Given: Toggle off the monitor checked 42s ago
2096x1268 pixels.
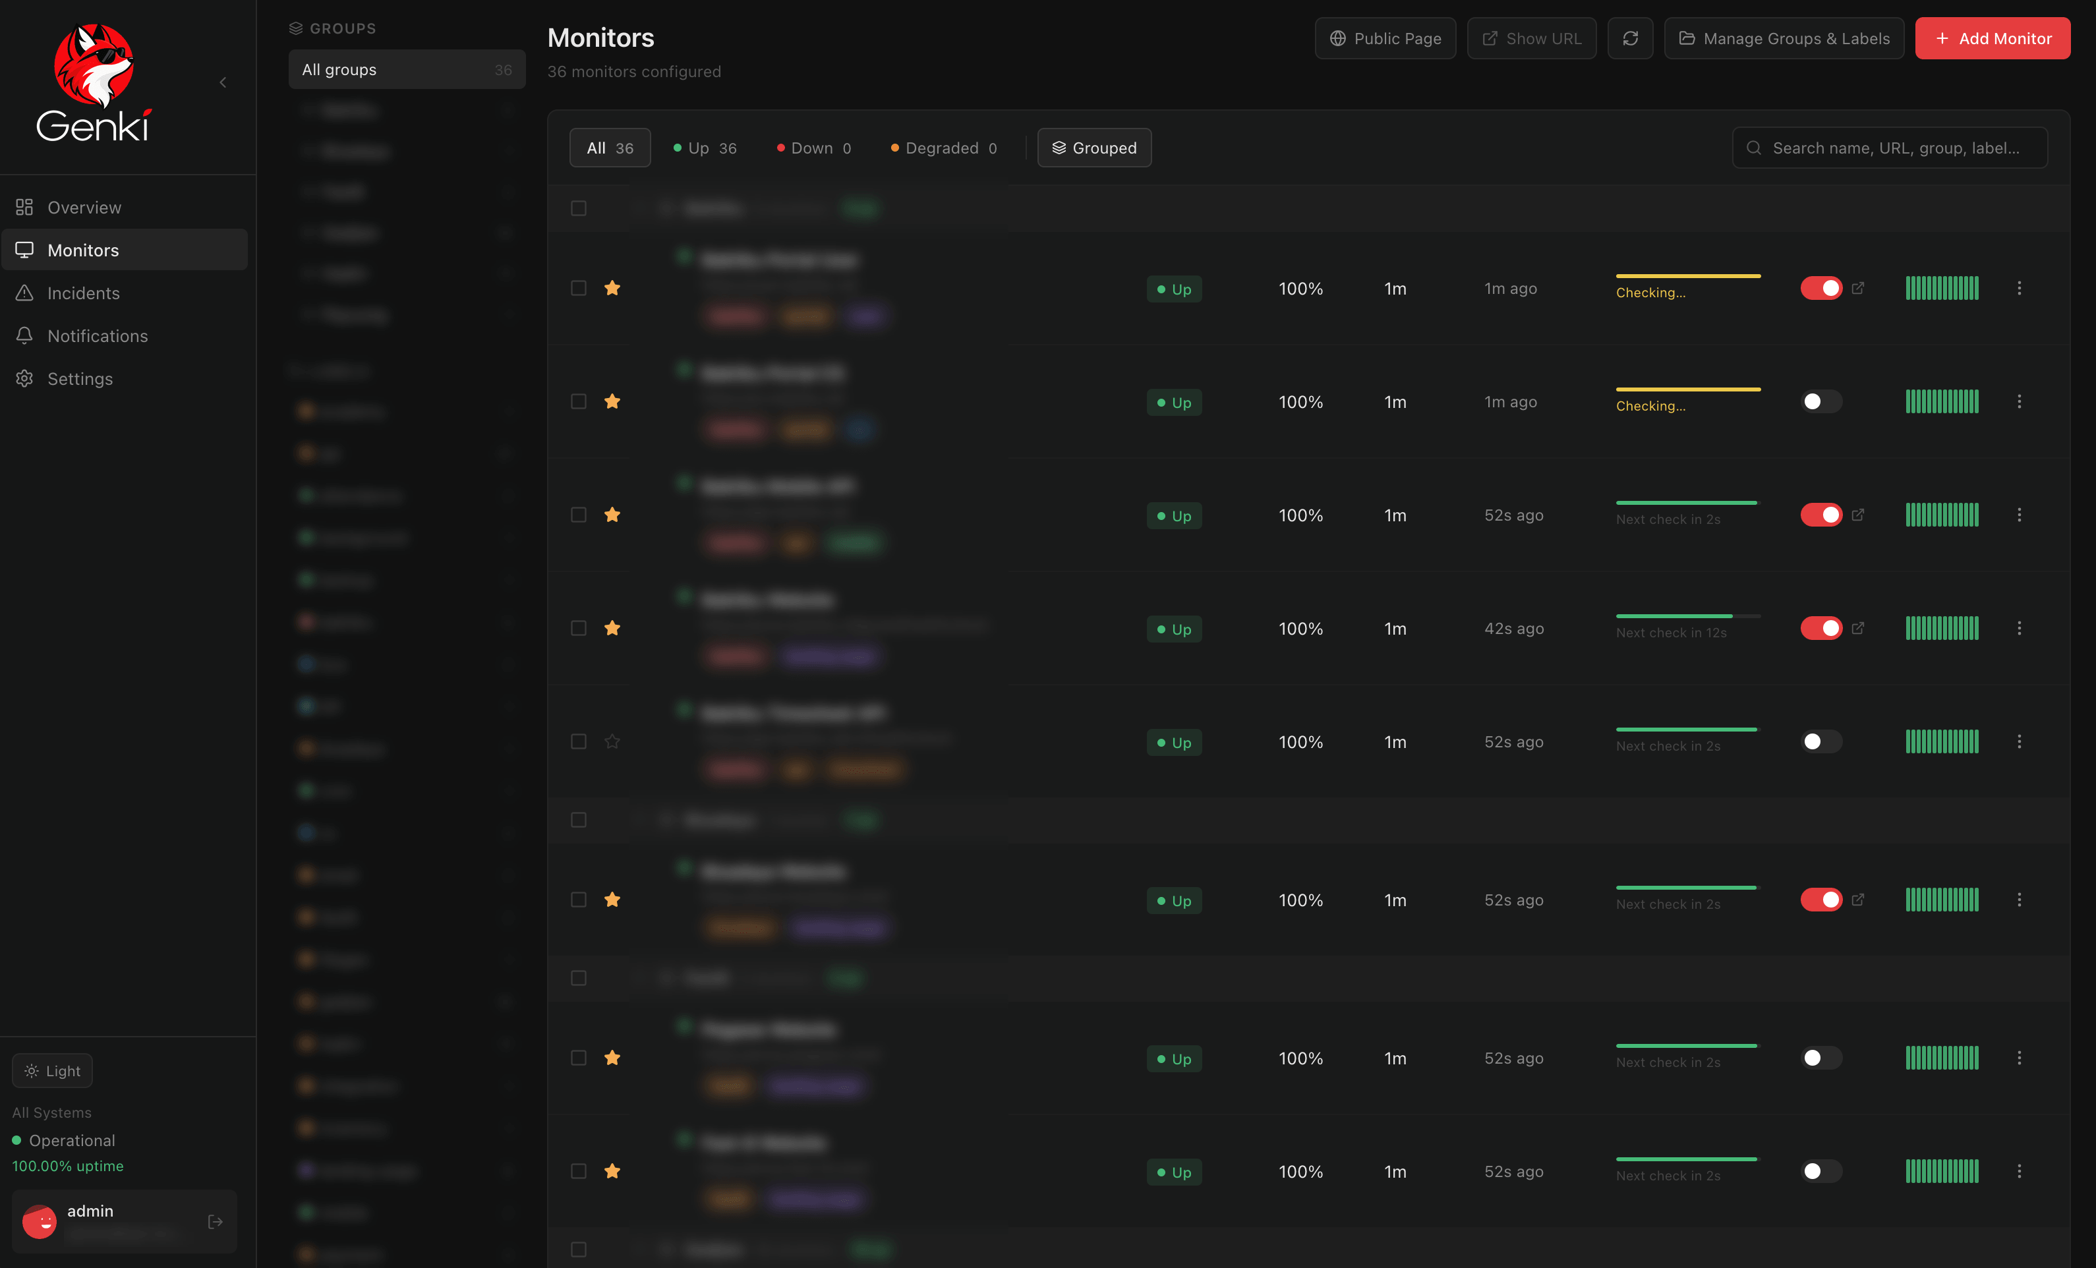Looking at the screenshot, I should click(1821, 629).
